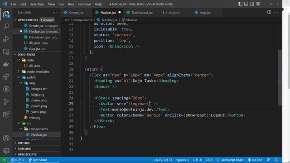Viewport: 290px width, 163px height.
Task: Open the Go menu
Action: [x=62, y=4]
